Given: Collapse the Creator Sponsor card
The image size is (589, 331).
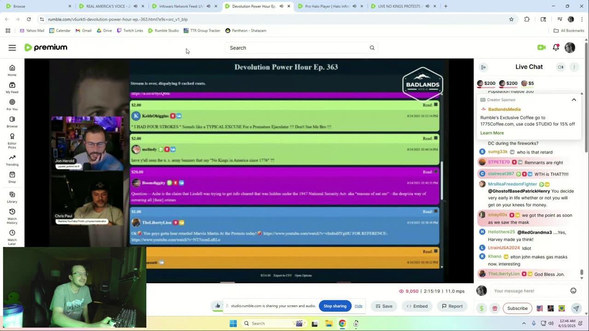Looking at the screenshot, I should 574,100.
